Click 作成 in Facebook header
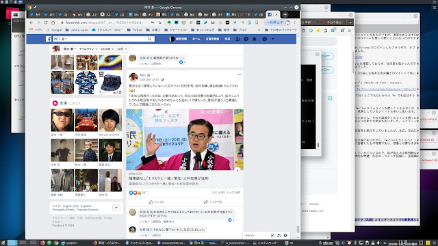The height and width of the screenshot is (246, 438). [227, 39]
